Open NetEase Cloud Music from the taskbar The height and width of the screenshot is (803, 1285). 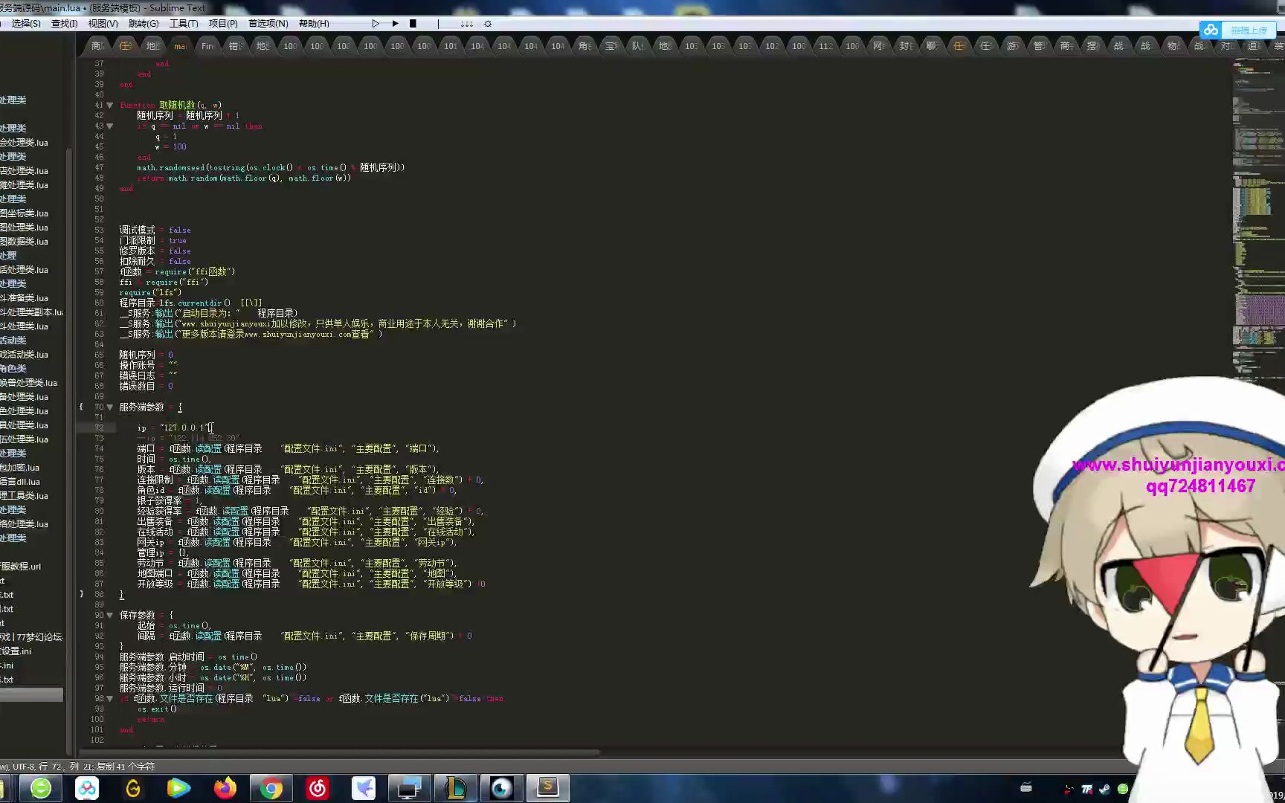pos(318,788)
